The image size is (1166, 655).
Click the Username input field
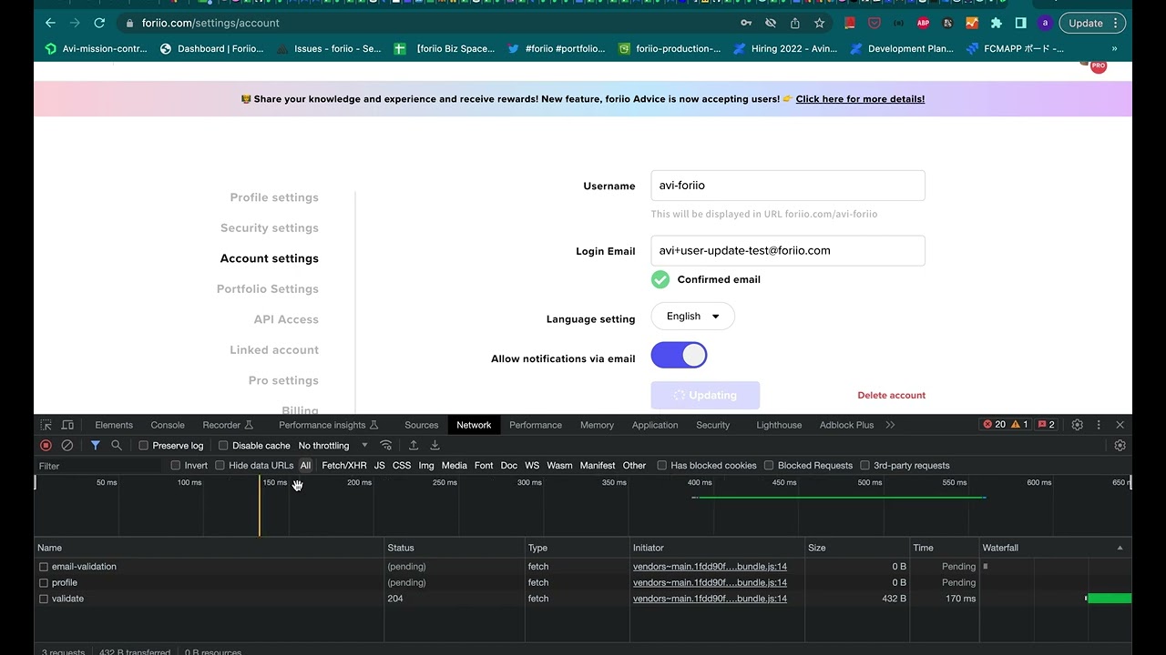pos(788,186)
